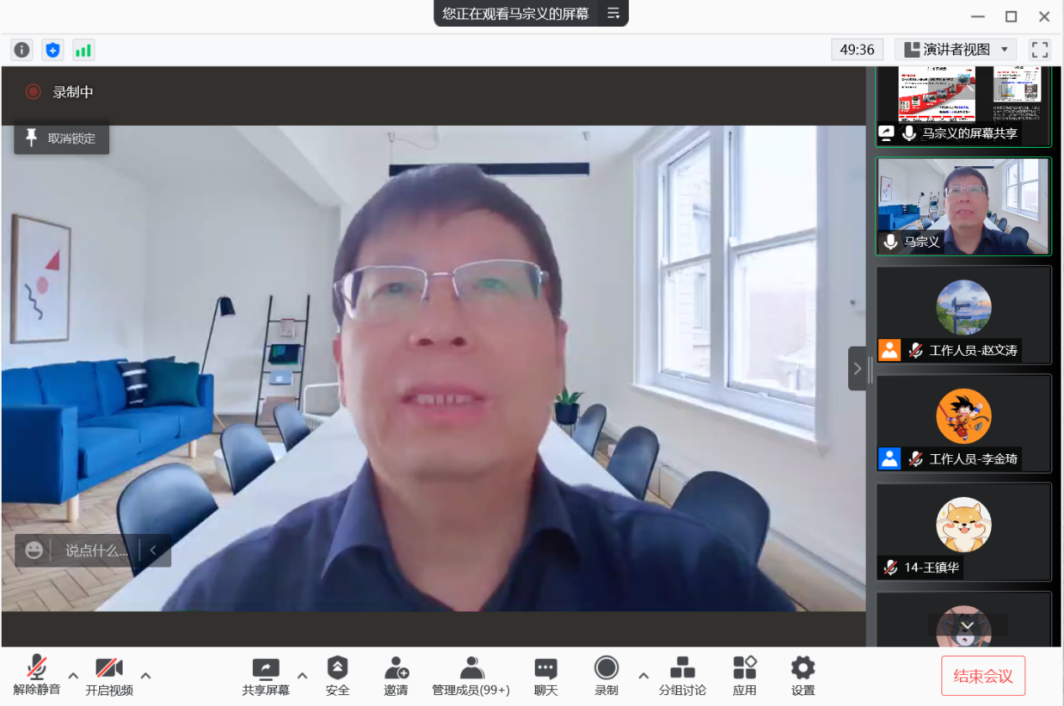This screenshot has height=706, width=1064.
Task: Open Manage Members (管理成员) panel
Action: pos(471,676)
